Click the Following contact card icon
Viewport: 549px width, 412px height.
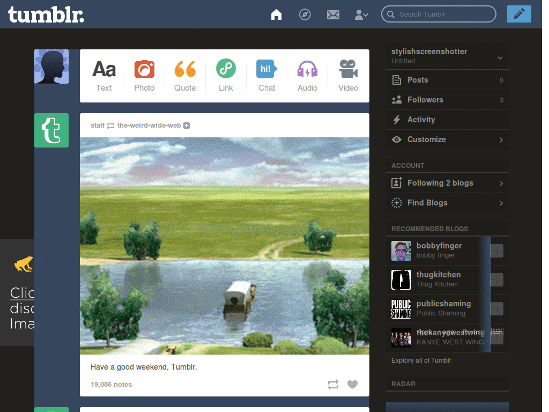point(396,182)
